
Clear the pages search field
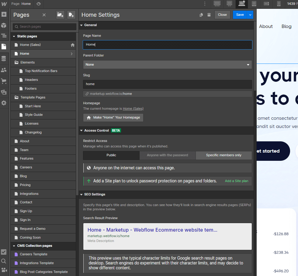click(44, 15)
